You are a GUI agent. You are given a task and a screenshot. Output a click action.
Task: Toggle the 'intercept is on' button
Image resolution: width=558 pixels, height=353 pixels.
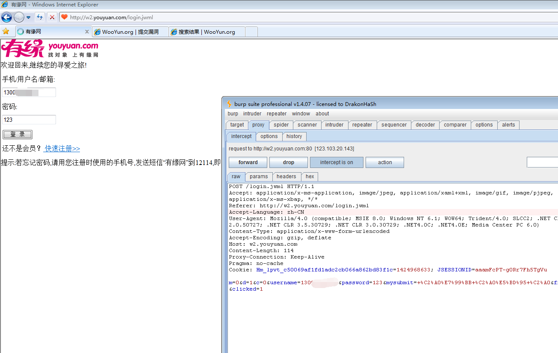pyautogui.click(x=337, y=162)
